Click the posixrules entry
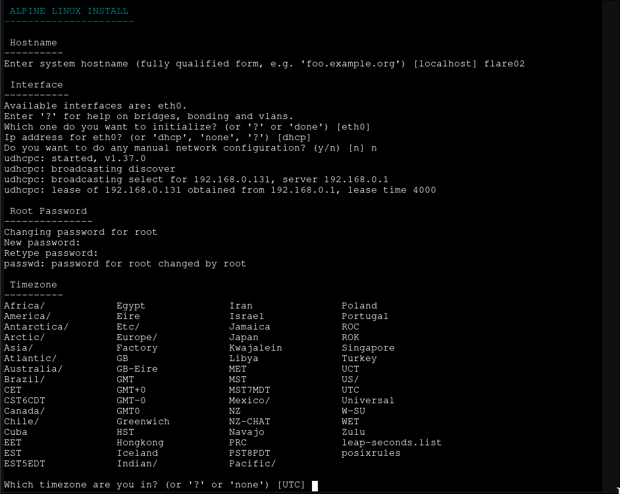This screenshot has height=494, width=620. coord(371,453)
